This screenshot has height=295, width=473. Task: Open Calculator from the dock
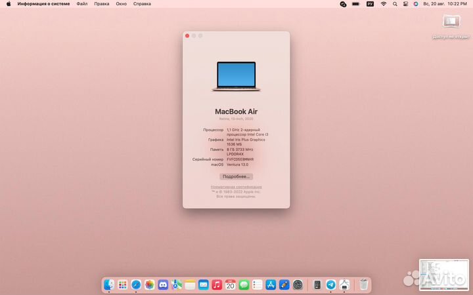pos(317,285)
